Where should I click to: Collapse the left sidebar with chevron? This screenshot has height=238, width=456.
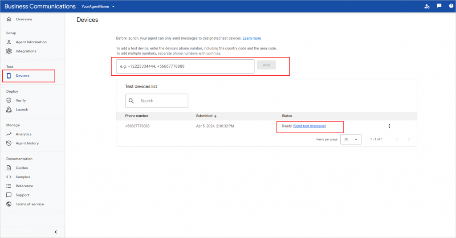[56, 232]
